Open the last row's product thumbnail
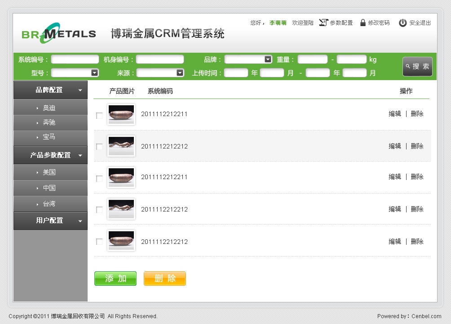The width and height of the screenshot is (451, 324). coord(121,240)
